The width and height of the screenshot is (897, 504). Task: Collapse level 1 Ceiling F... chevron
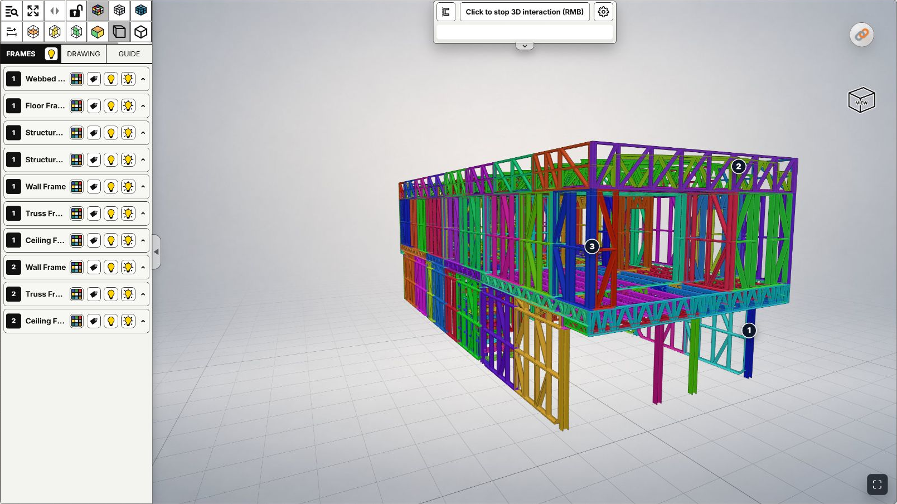point(143,240)
